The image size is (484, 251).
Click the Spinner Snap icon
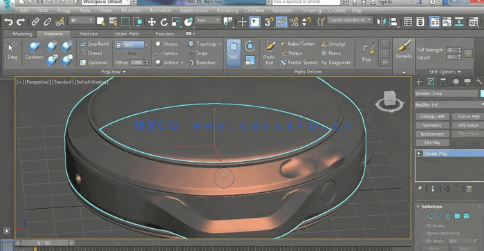tap(306, 22)
